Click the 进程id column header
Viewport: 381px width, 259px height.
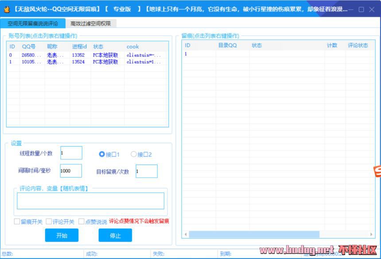[79, 46]
